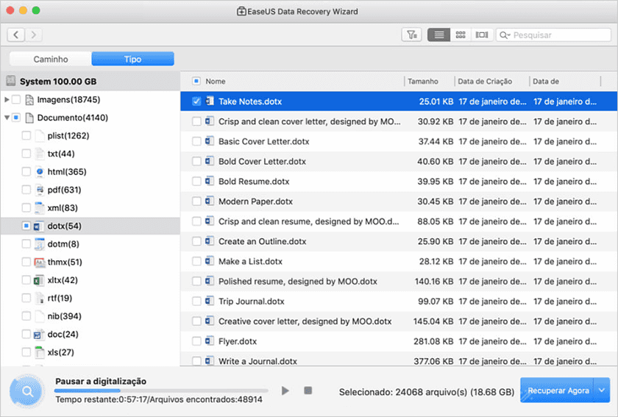Click the Imagens picture category icon
The width and height of the screenshot is (618, 417).
(x=29, y=100)
